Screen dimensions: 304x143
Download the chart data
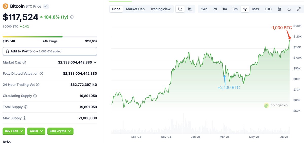pos(289,9)
